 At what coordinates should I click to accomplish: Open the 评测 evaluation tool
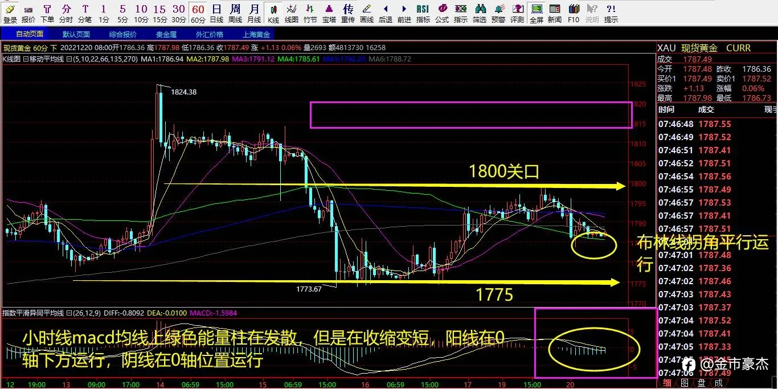coord(517,13)
